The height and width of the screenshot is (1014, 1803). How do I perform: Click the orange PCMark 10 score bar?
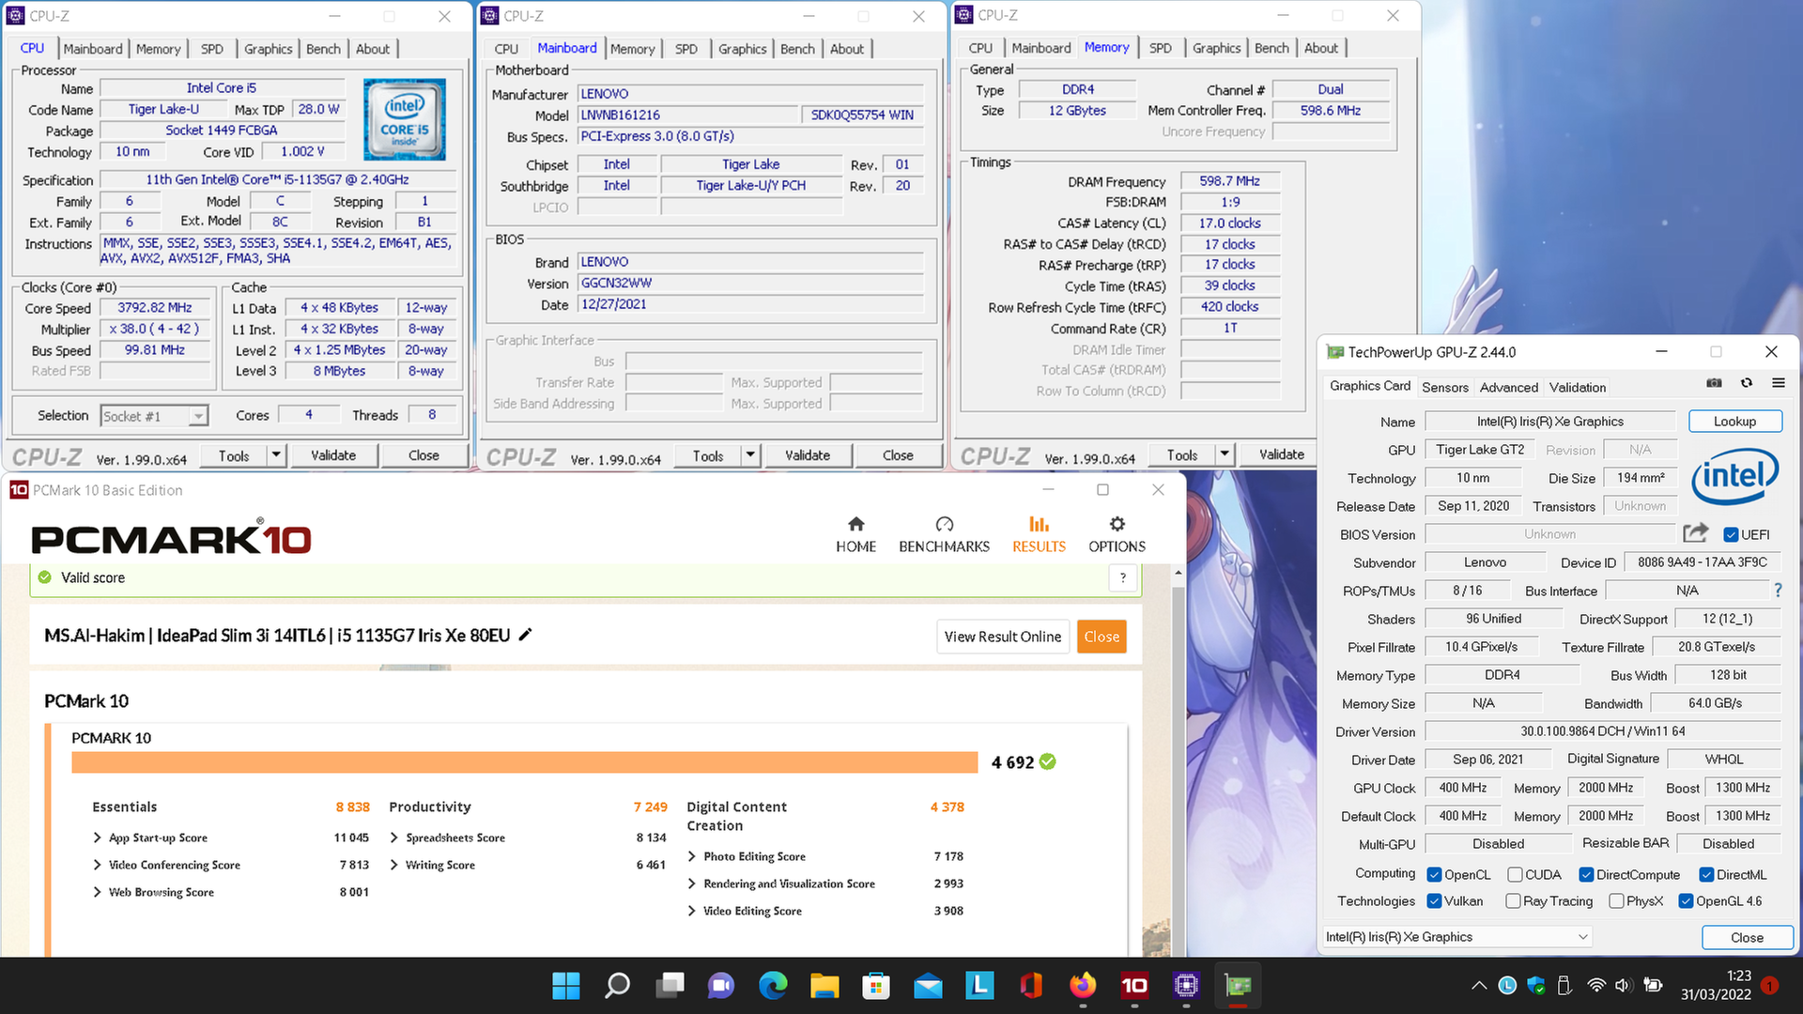524,761
